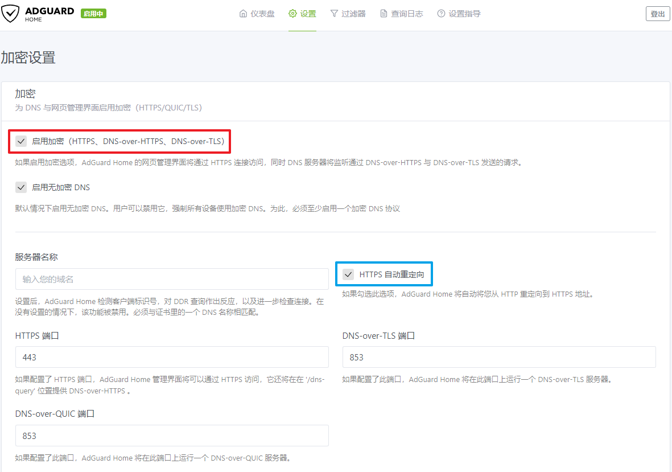Click the ADGUARD HOME brand text
Image resolution: width=672 pixels, height=472 pixels.
[x=50, y=14]
